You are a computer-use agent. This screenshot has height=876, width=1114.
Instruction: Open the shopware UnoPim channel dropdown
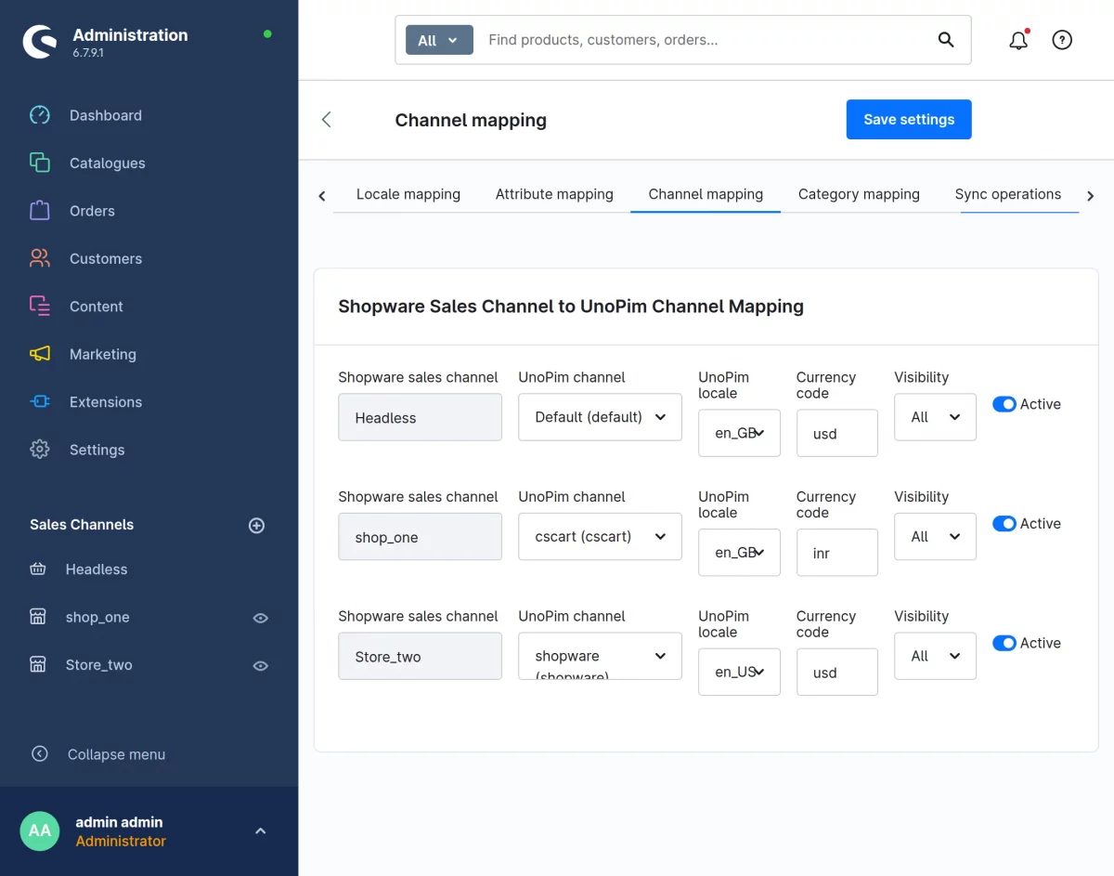point(600,656)
